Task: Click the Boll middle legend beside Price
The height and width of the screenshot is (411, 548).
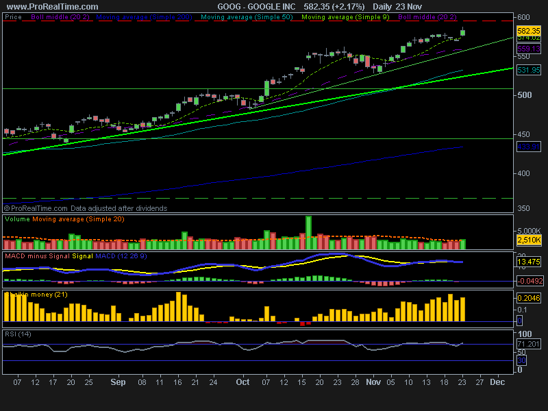Action: [x=60, y=16]
